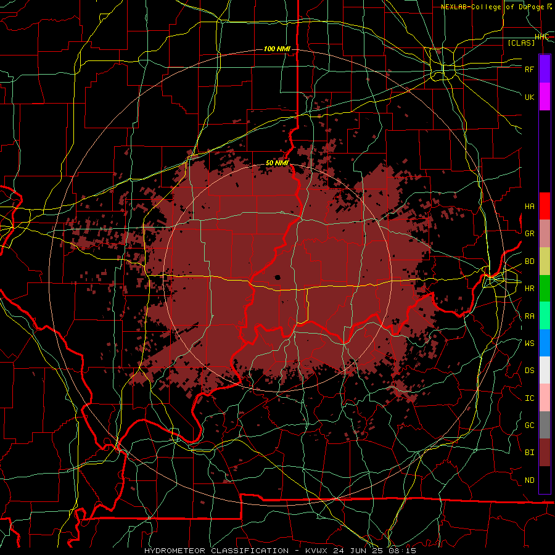The height and width of the screenshot is (555, 555).
Task: Select the GR pink legend swatch
Action: [x=545, y=233]
